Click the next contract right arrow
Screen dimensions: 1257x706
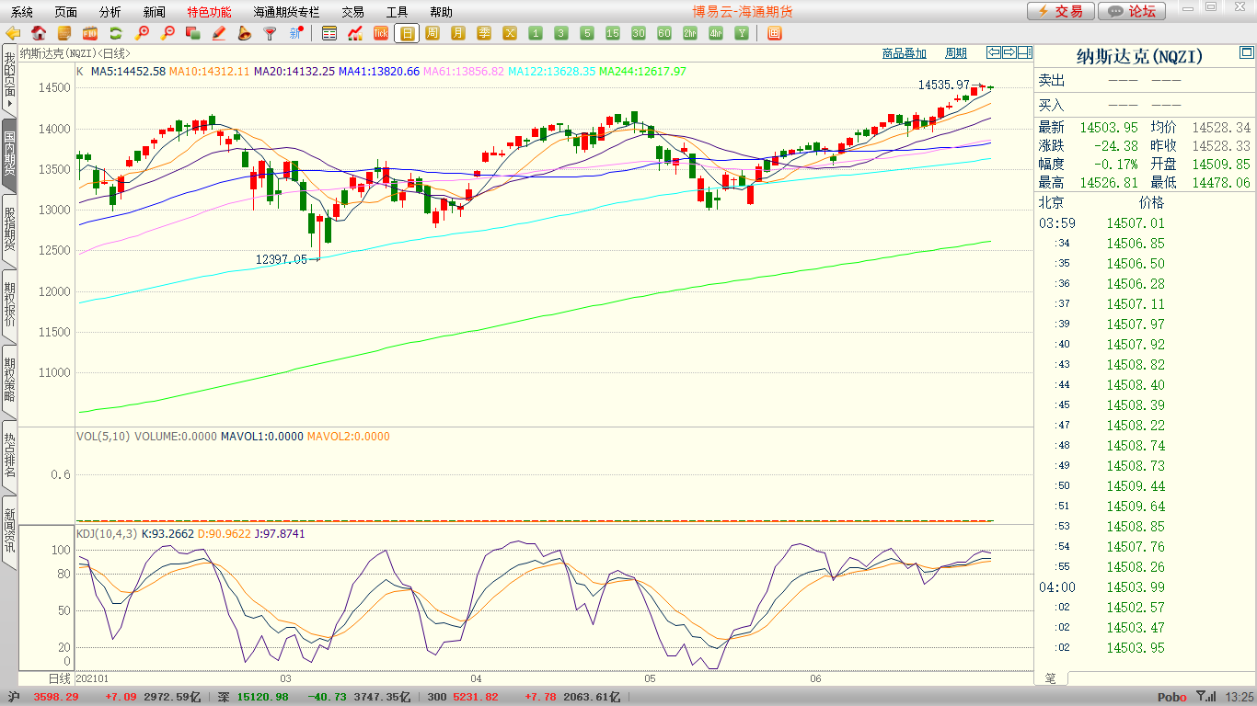[x=1009, y=52]
